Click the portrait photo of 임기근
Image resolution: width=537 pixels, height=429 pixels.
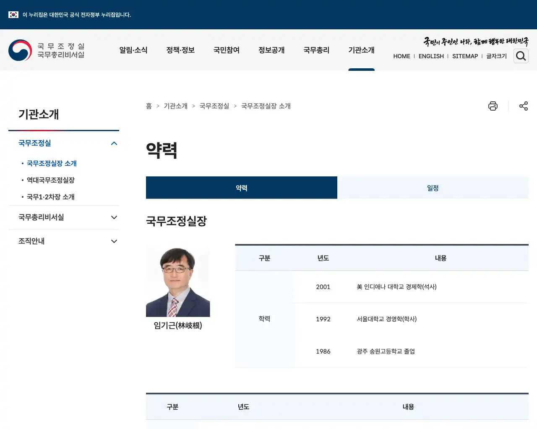178,281
